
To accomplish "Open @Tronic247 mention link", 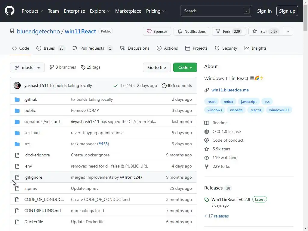I will click(x=131, y=177).
